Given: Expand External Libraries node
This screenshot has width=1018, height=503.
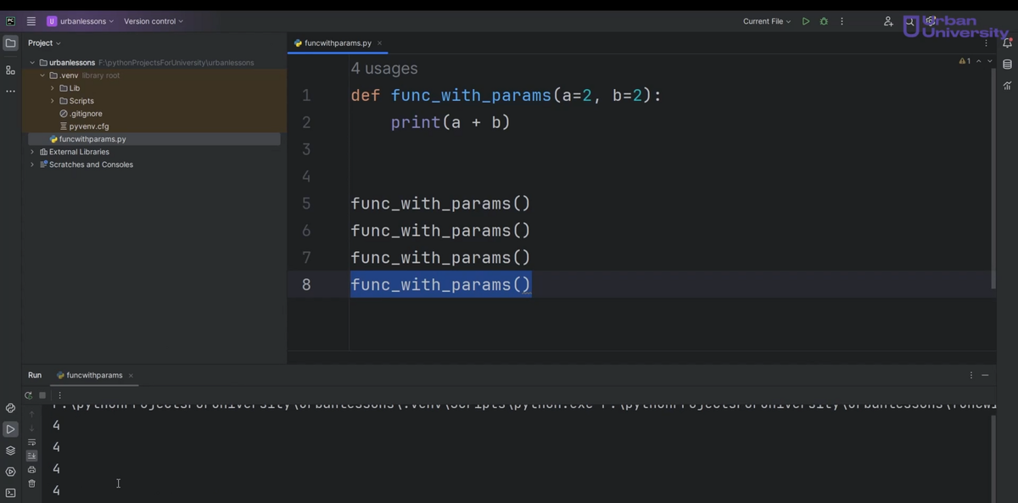Looking at the screenshot, I should pos(32,152).
